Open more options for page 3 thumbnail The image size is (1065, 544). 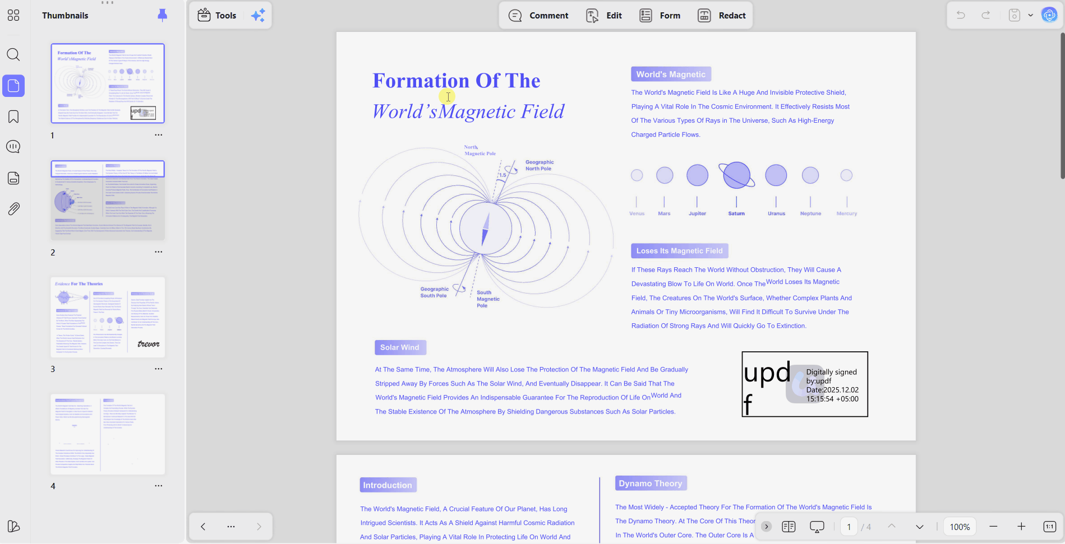point(159,369)
